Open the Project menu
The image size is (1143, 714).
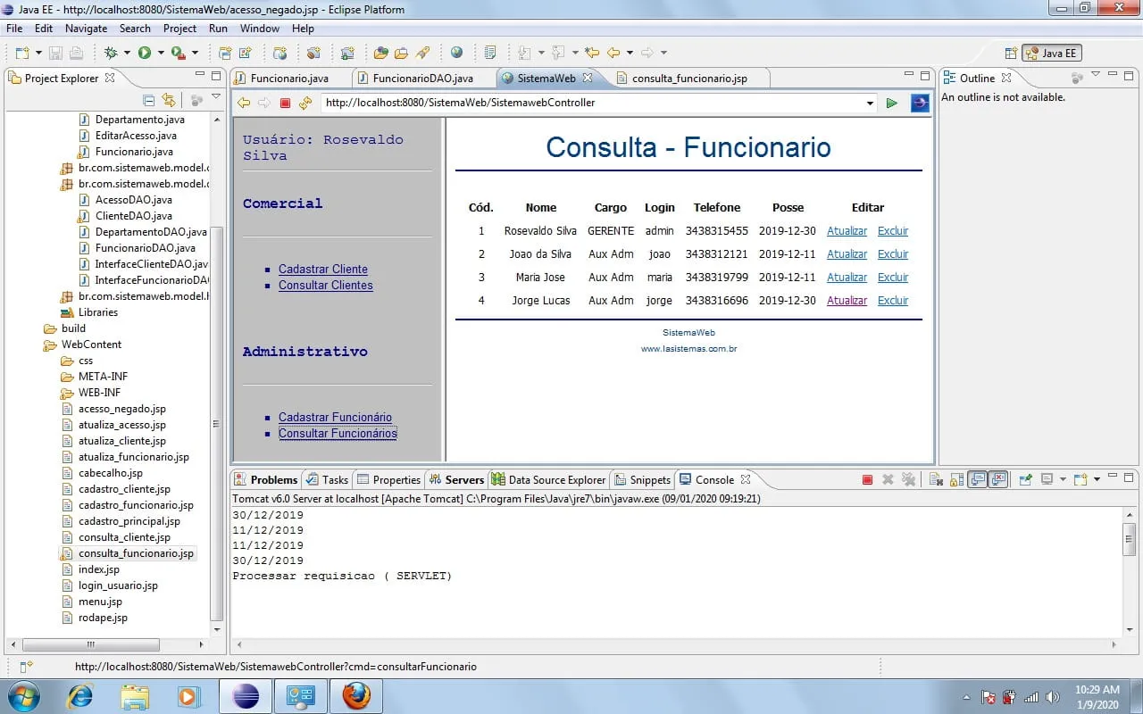coord(179,29)
